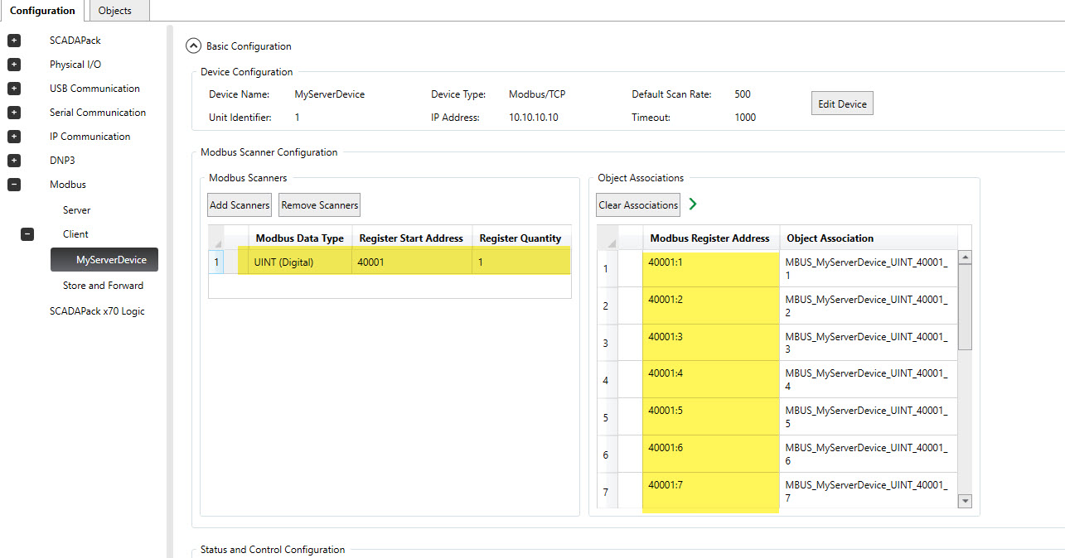Click green arrow next to Clear Associations
This screenshot has height=558, width=1065.
(x=693, y=204)
